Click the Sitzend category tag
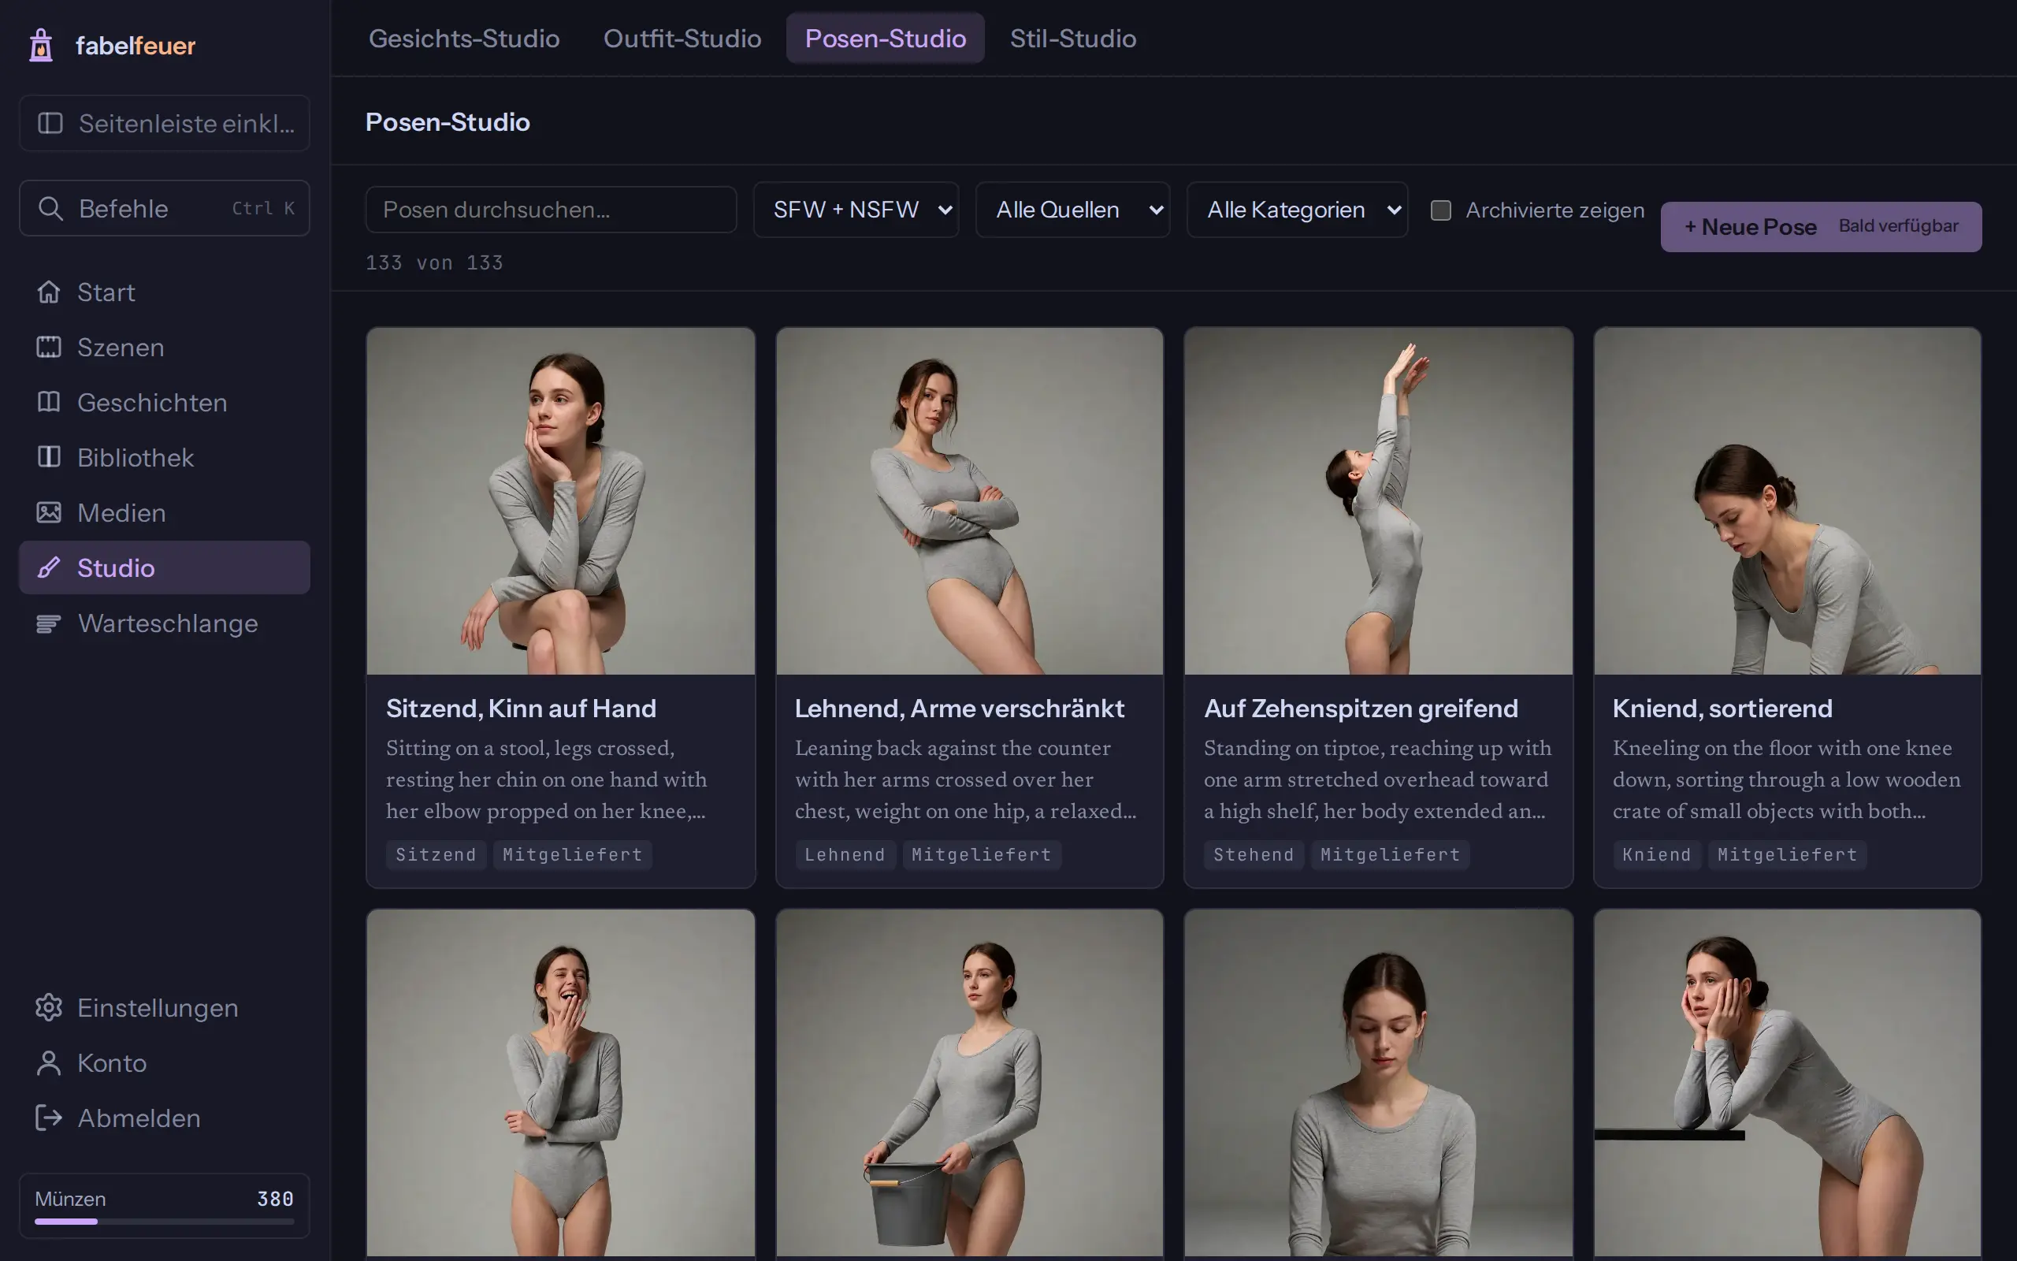2017x1261 pixels. click(x=436, y=855)
